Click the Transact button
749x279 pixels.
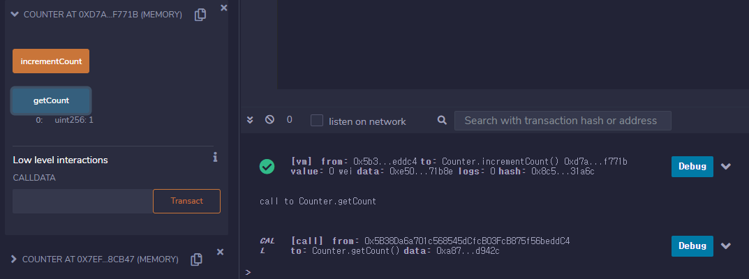pyautogui.click(x=187, y=202)
